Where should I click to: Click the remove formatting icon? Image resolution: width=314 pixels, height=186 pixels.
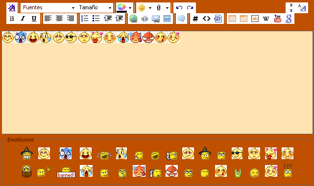coord(12,8)
